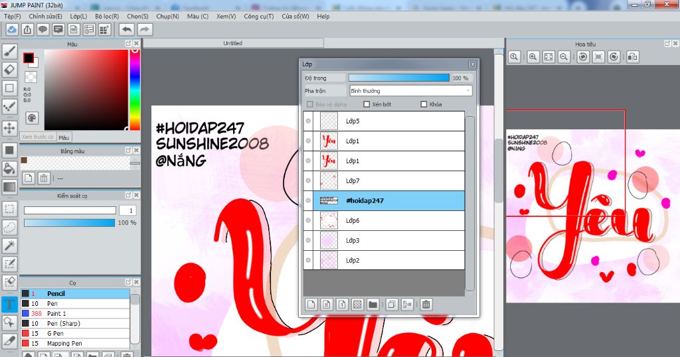
Task: Select the Paint 1 brush
Action: (x=75, y=313)
